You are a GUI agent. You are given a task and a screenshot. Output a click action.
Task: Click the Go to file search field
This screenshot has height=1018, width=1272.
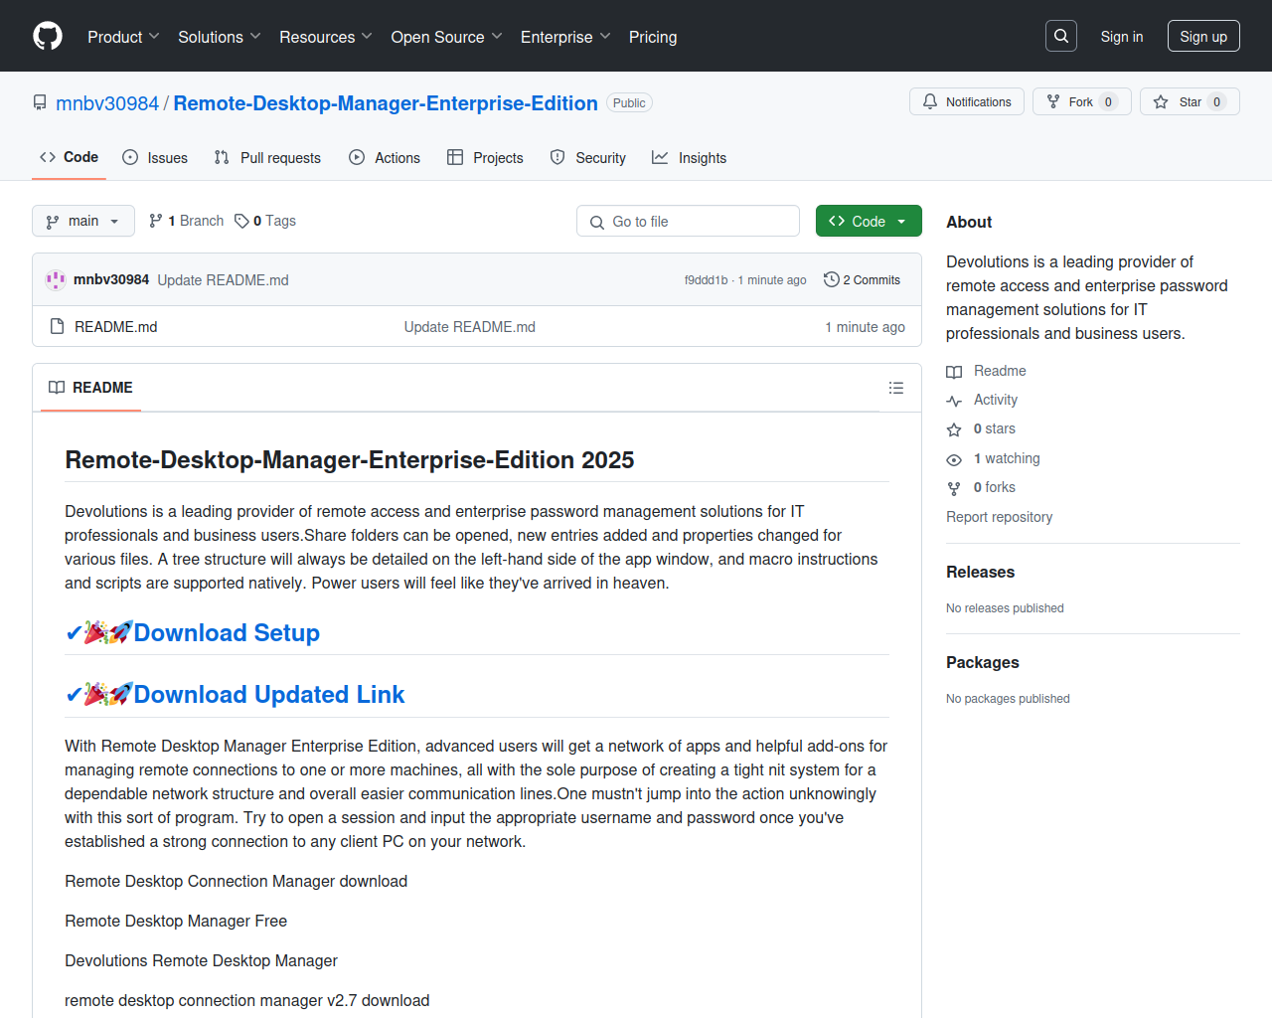(x=688, y=221)
